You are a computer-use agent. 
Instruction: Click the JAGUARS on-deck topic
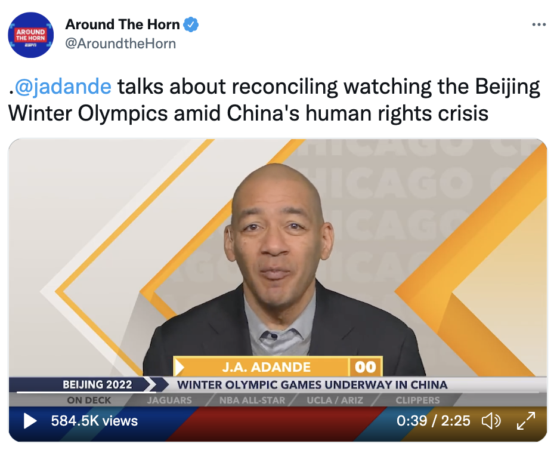click(x=169, y=400)
